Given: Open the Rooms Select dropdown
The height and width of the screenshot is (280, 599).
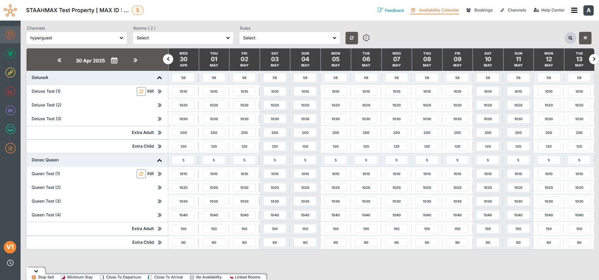Looking at the screenshot, I should point(183,38).
